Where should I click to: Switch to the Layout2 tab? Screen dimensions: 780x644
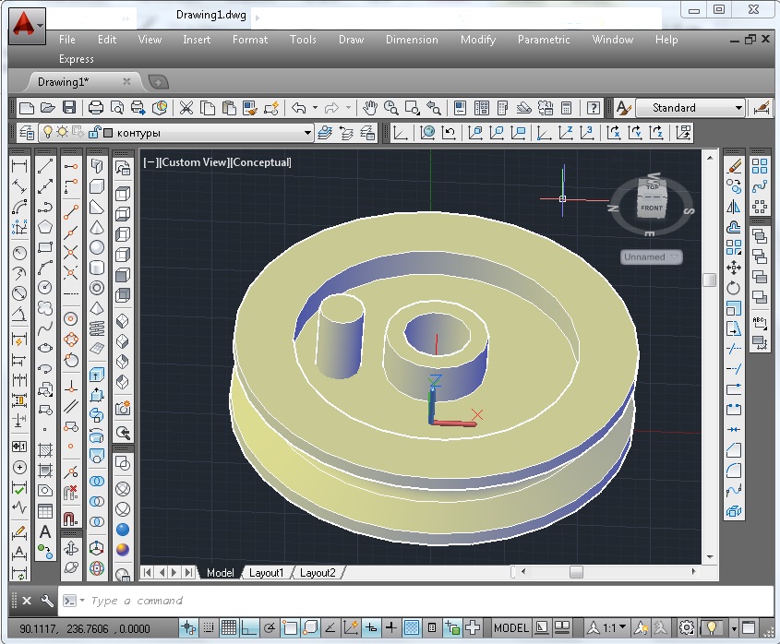[318, 573]
